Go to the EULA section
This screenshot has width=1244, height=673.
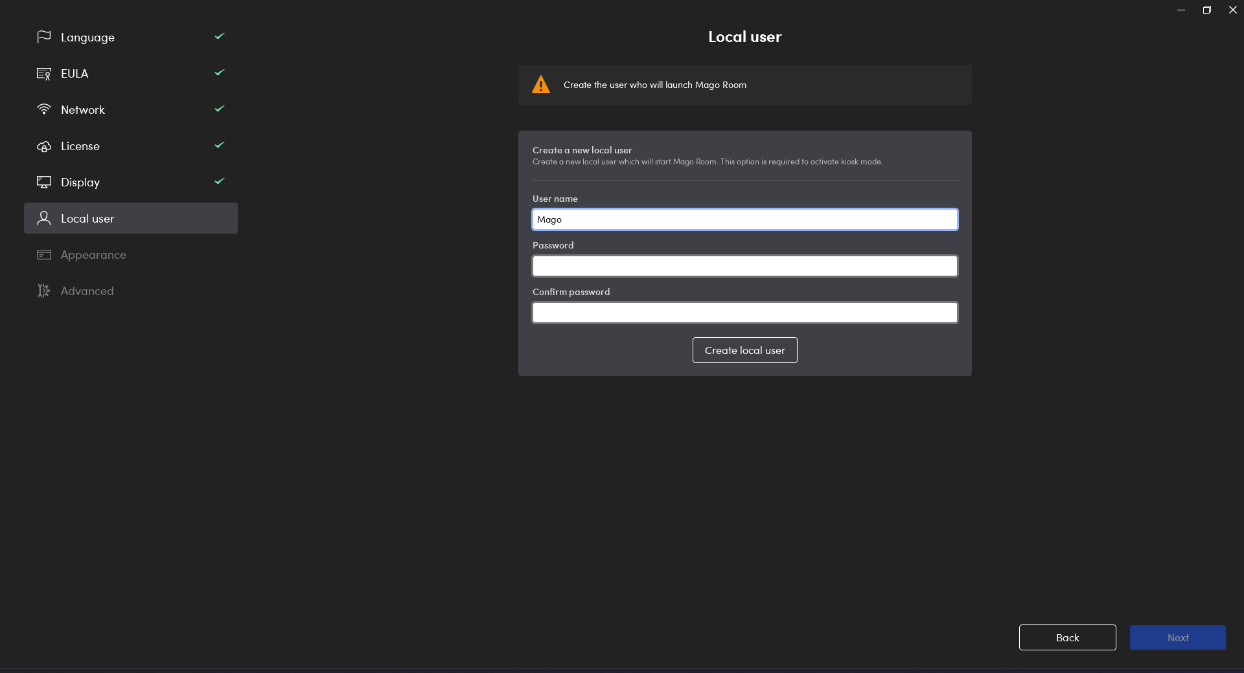click(x=75, y=73)
